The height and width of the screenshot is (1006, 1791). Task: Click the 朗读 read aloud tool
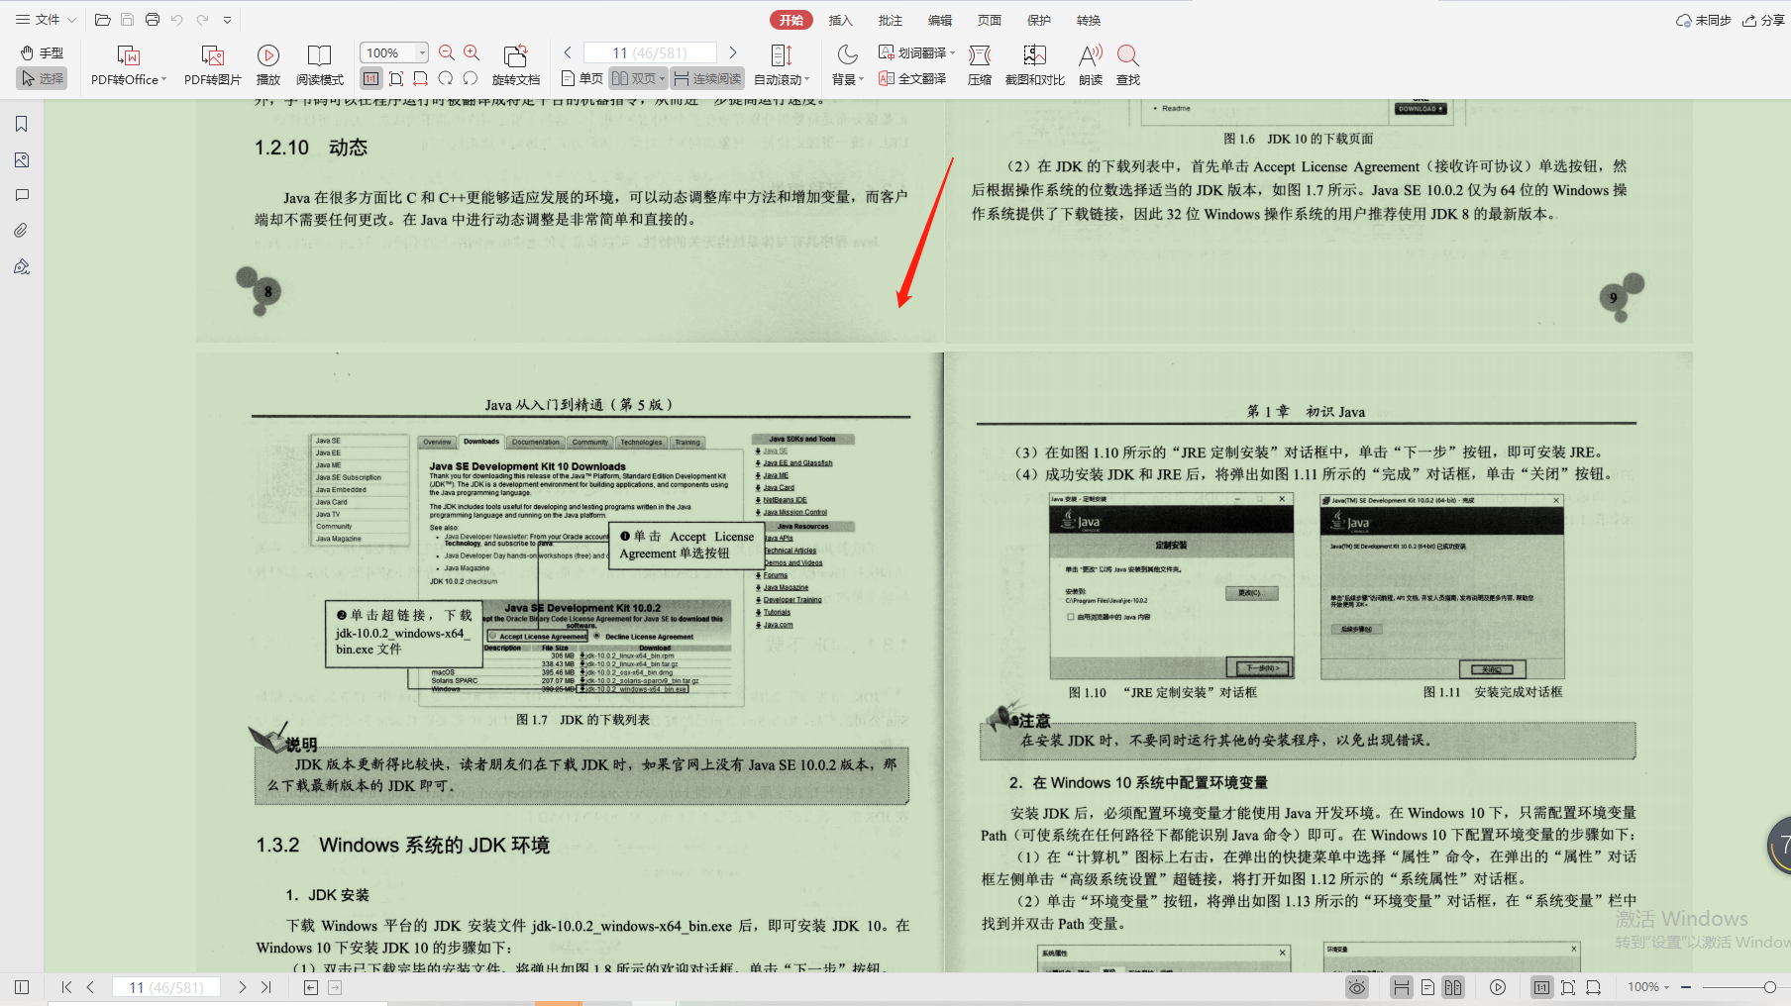coord(1091,65)
